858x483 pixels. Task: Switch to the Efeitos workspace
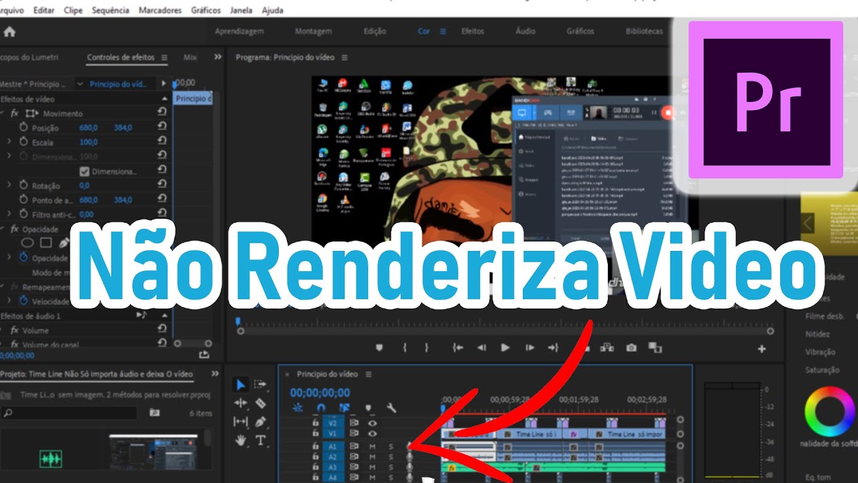473,32
